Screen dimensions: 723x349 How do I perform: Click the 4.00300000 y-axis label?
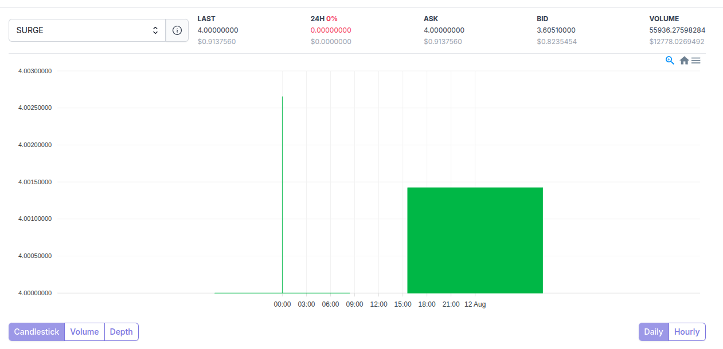coord(35,72)
